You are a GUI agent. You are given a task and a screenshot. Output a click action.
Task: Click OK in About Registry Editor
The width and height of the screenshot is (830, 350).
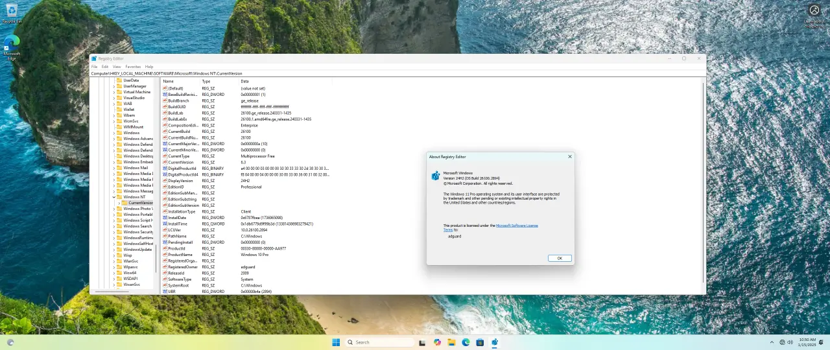560,258
